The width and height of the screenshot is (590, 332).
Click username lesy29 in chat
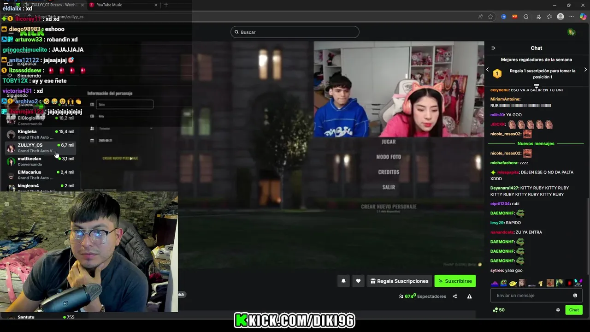click(497, 223)
